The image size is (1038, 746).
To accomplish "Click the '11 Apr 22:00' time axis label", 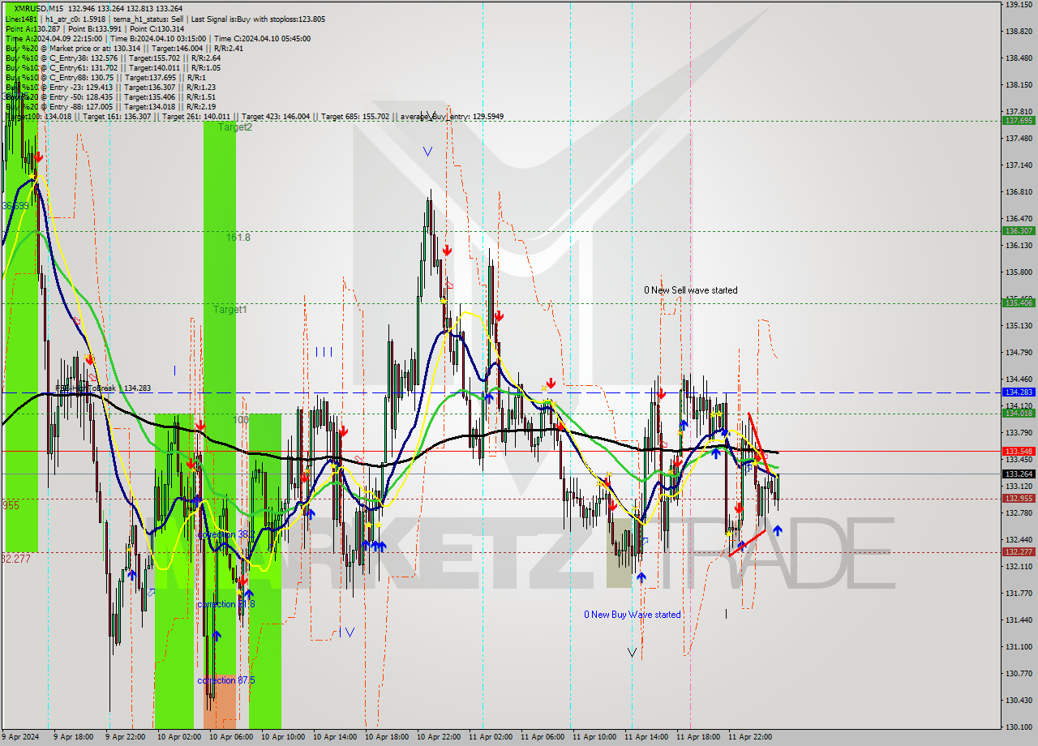I will coord(750,737).
